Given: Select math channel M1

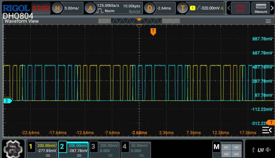Looking at the screenshot, I should point(226,147).
